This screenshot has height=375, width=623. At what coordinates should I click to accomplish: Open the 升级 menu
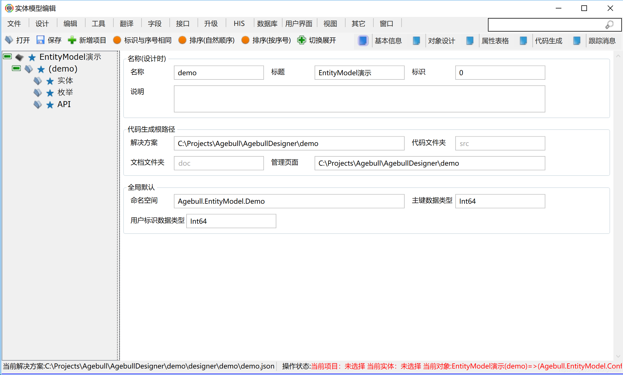211,24
